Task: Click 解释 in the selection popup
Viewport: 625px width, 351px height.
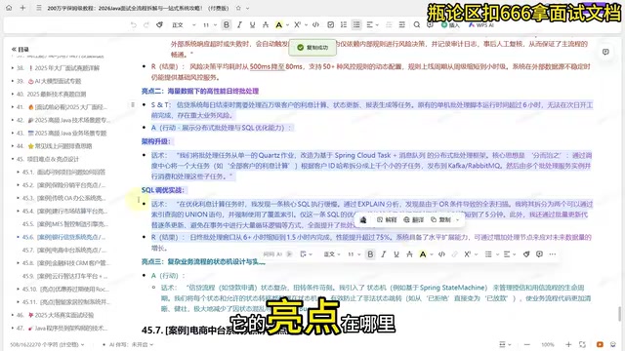Action: pyautogui.click(x=387, y=219)
